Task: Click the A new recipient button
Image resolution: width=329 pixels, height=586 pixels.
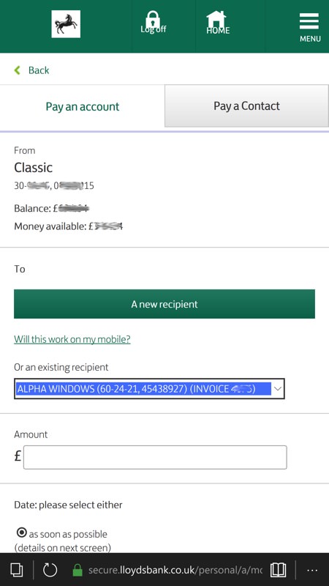Action: 164,304
